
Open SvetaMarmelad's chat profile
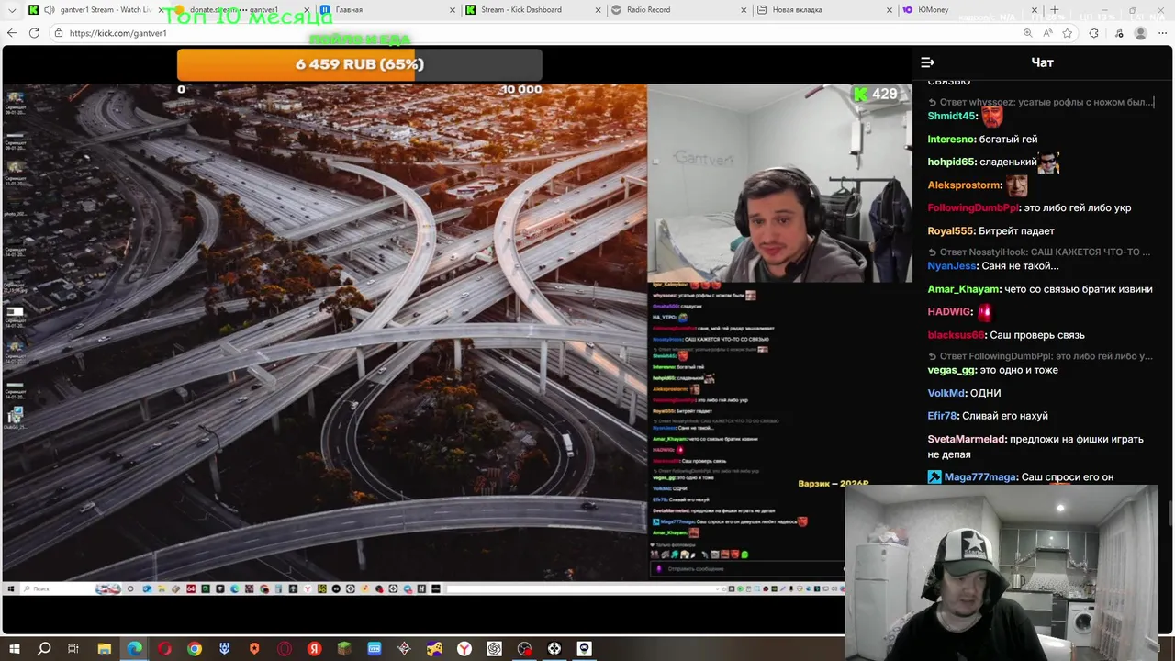point(967,439)
